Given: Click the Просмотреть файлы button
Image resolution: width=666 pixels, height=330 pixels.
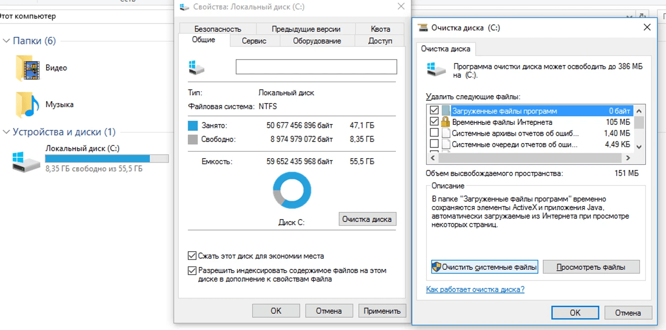Looking at the screenshot, I should tap(591, 267).
